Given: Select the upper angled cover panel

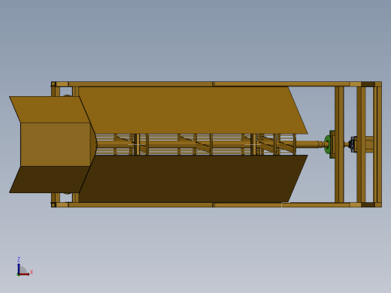Looking at the screenshot, I should coord(193,110).
